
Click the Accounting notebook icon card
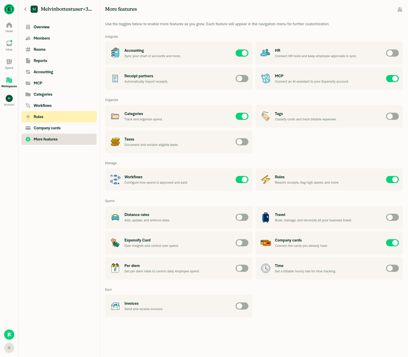pos(115,53)
